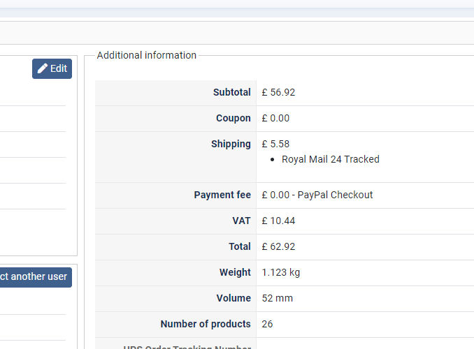Click the Royal Mail 24 Tracked entry
The width and height of the screenshot is (474, 349).
click(x=330, y=159)
